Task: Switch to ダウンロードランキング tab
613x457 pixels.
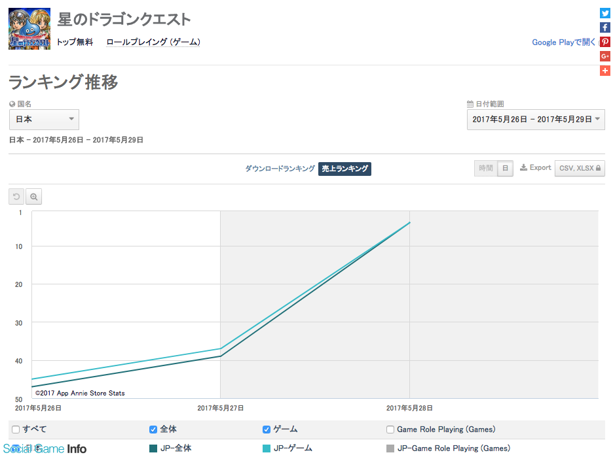Action: 280,169
